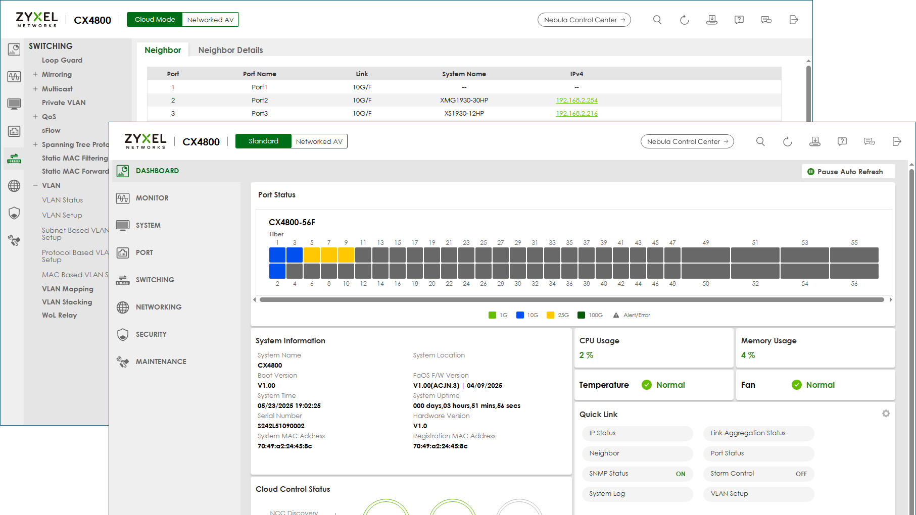
Task: Open 192.168.2.216 neighbor IP link
Action: [576, 113]
